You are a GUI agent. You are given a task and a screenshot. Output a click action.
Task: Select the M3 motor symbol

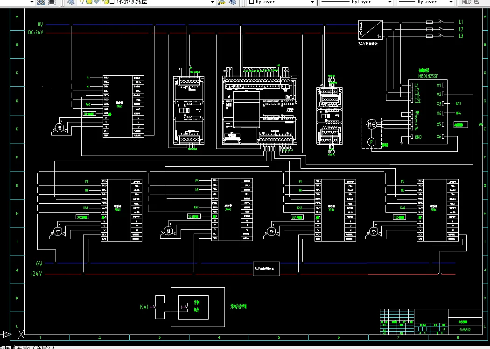coord(168,231)
